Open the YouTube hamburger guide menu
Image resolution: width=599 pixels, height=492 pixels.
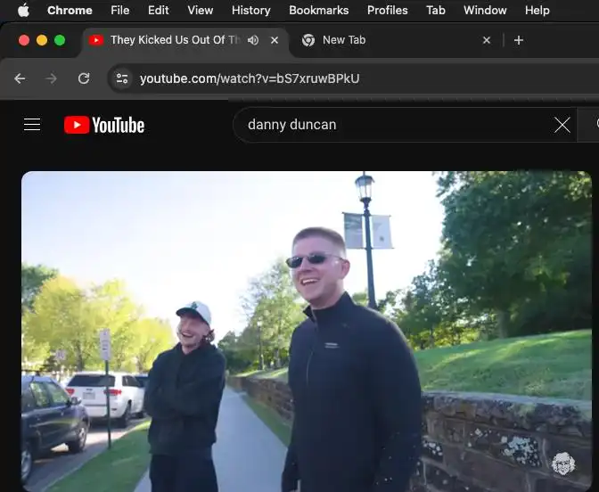click(x=32, y=125)
